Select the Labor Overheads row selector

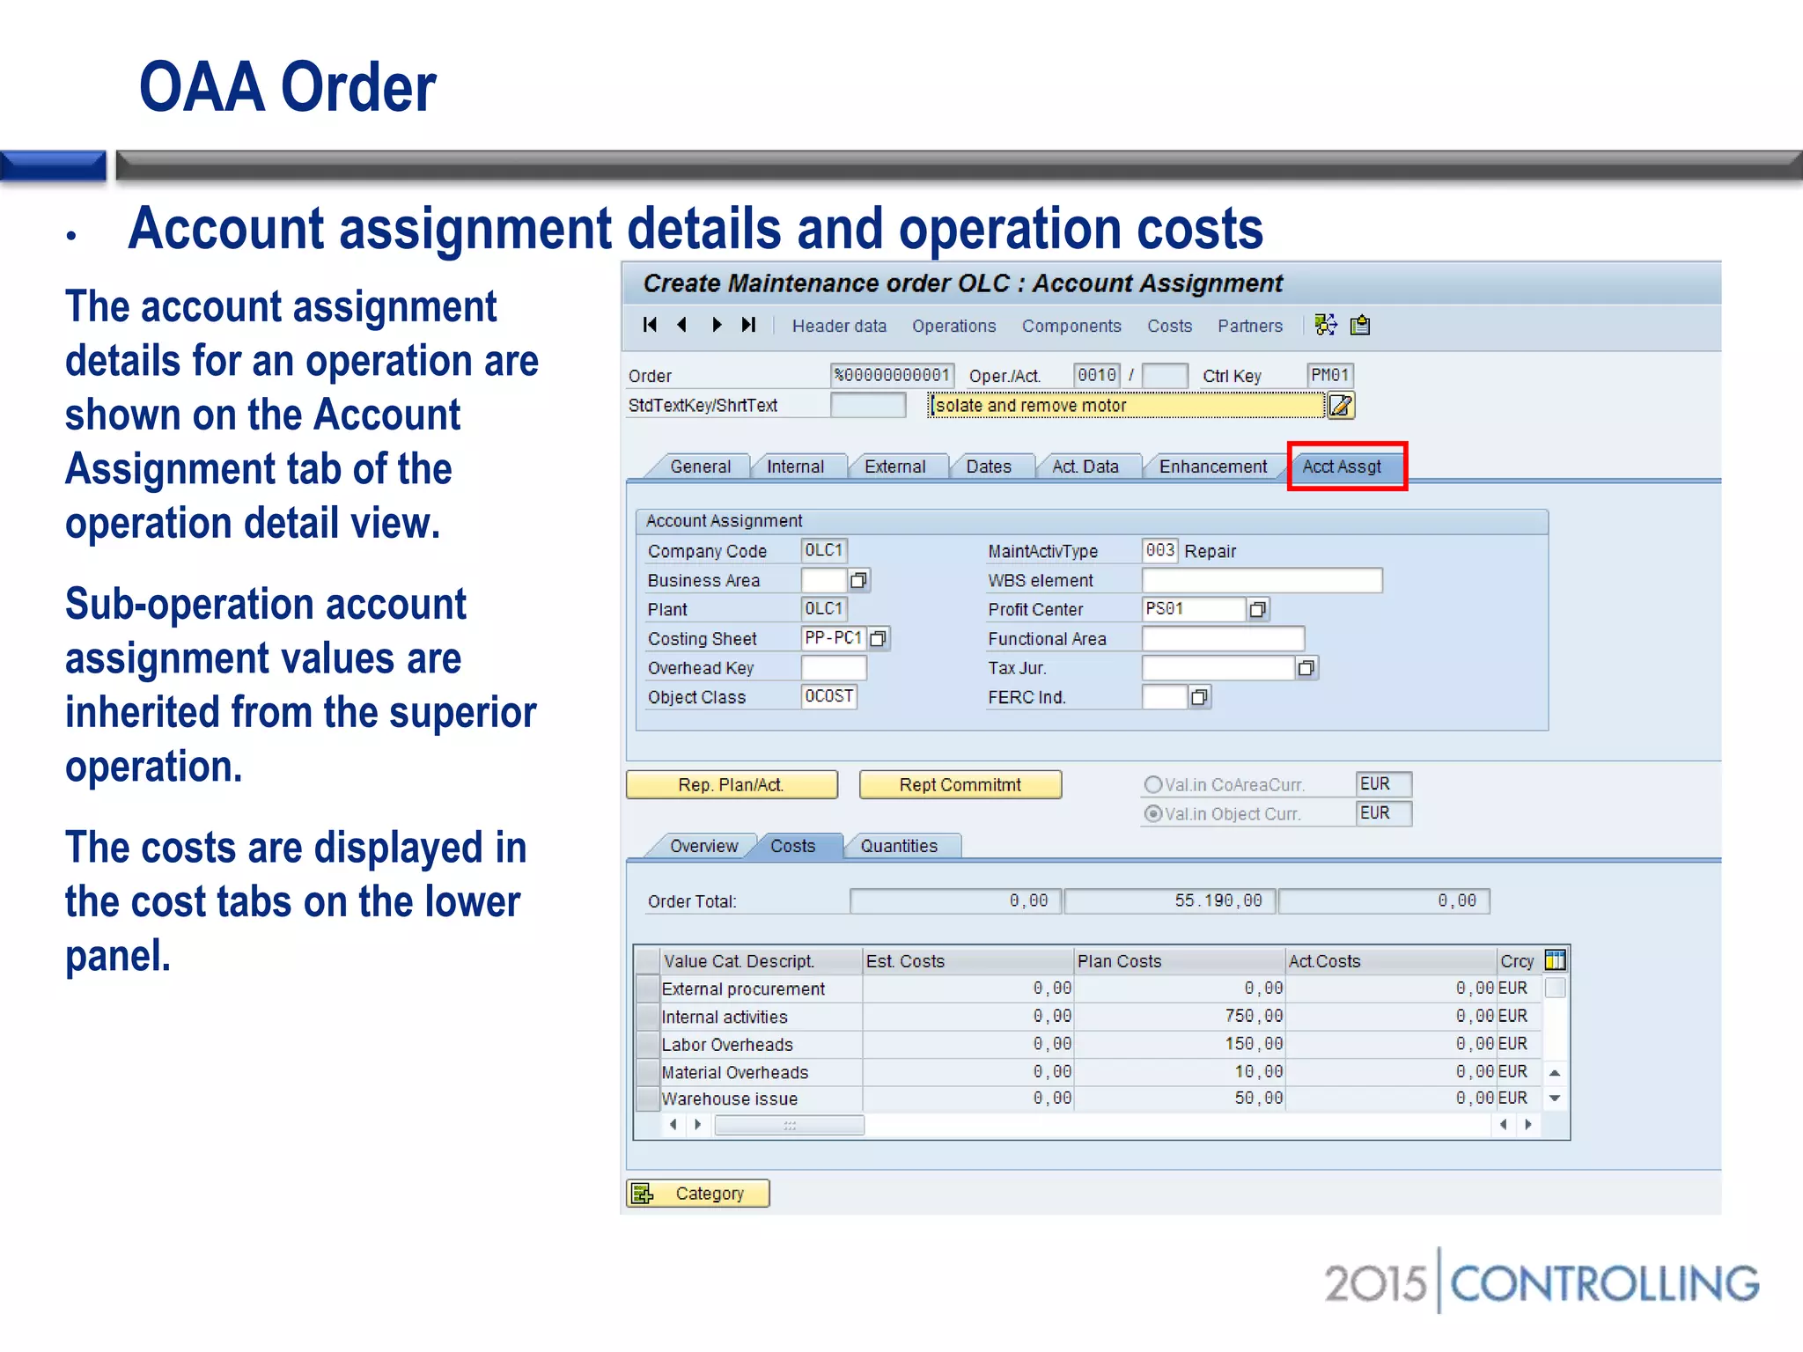click(648, 1044)
